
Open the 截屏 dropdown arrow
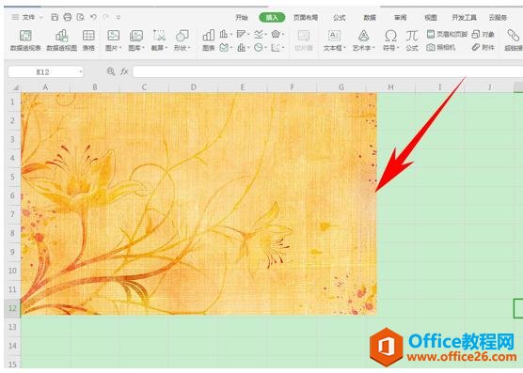pyautogui.click(x=166, y=48)
